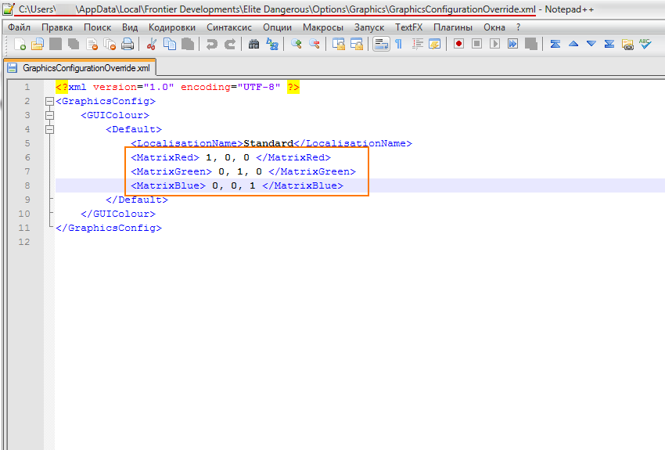Open the Запуск menu

369,27
